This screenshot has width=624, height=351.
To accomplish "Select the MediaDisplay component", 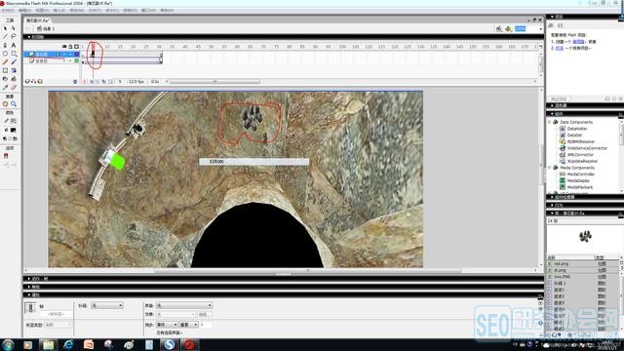I will 578,180.
